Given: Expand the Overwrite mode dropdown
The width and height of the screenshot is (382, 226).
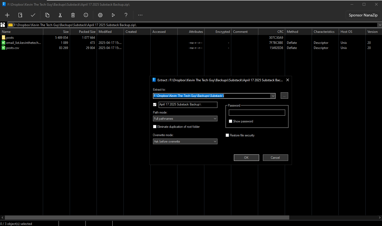Looking at the screenshot, I should point(185,142).
